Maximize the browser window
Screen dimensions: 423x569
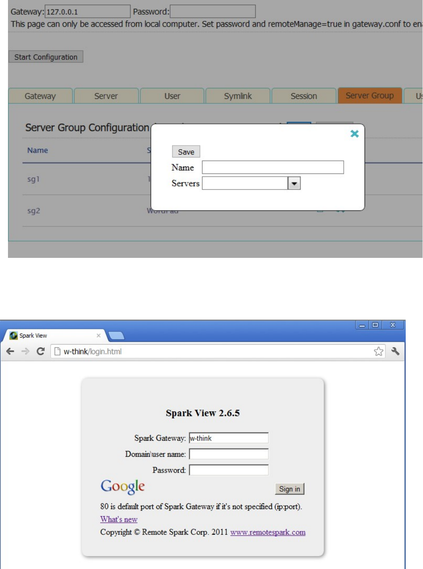[375, 325]
